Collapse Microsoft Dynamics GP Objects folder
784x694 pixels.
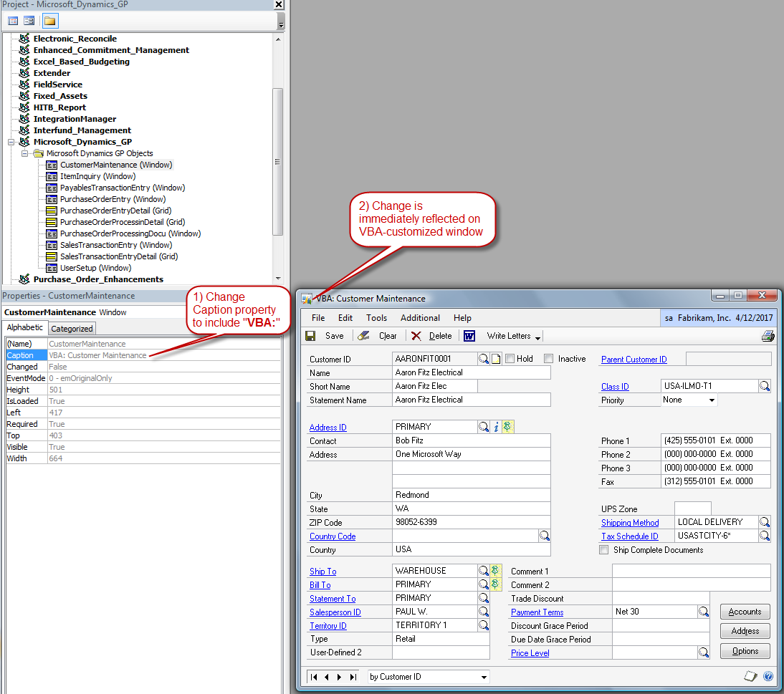pos(24,153)
